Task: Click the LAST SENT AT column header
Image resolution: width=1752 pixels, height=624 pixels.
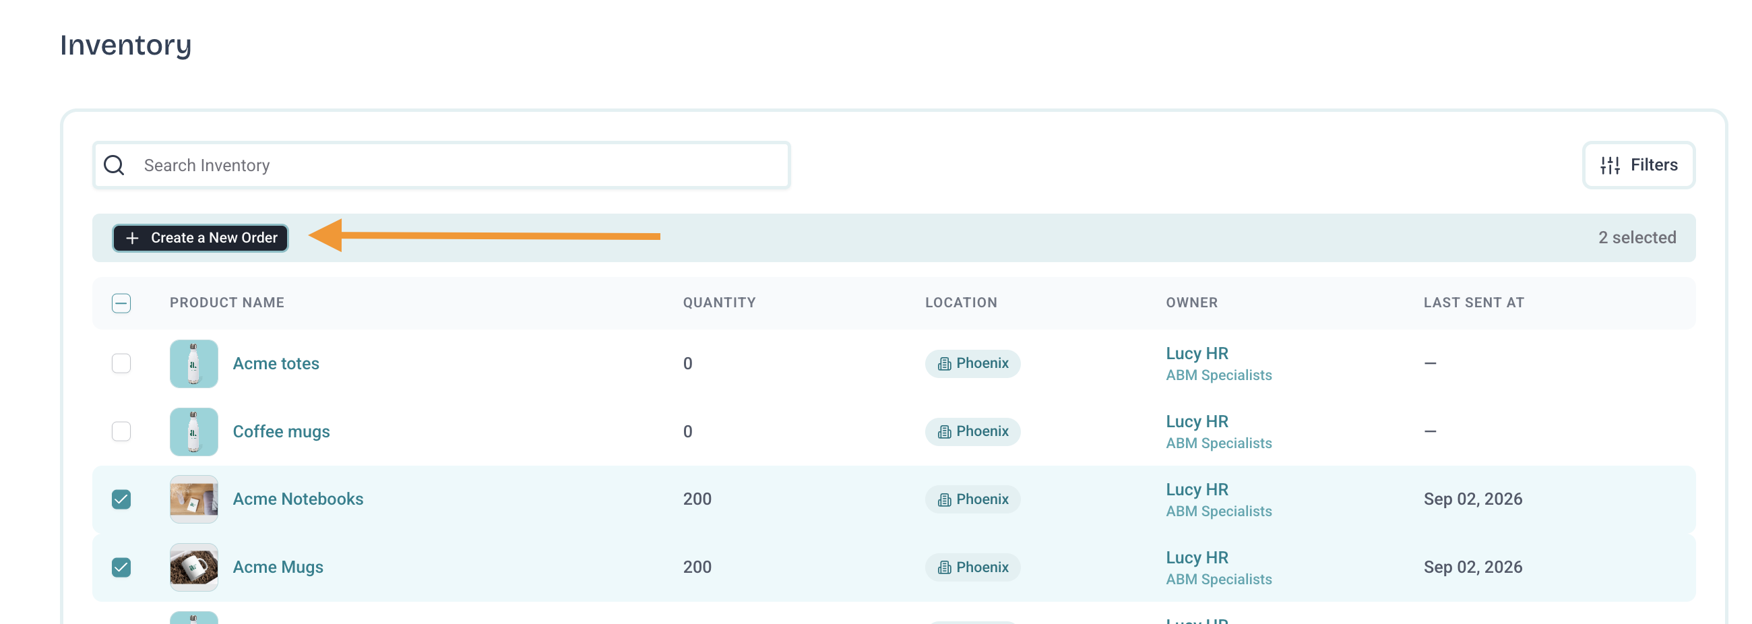Action: coord(1474,303)
